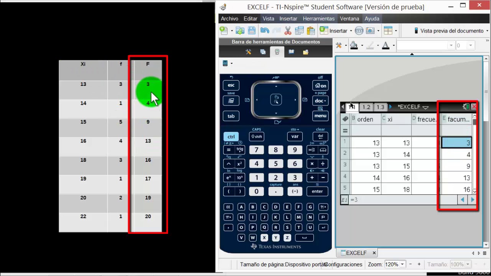Click the esc key on the calculator
This screenshot has height=276, width=491.
click(231, 85)
